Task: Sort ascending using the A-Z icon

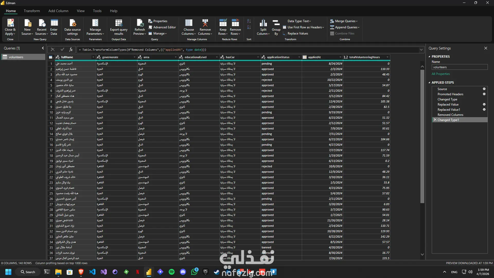Action: (x=249, y=21)
